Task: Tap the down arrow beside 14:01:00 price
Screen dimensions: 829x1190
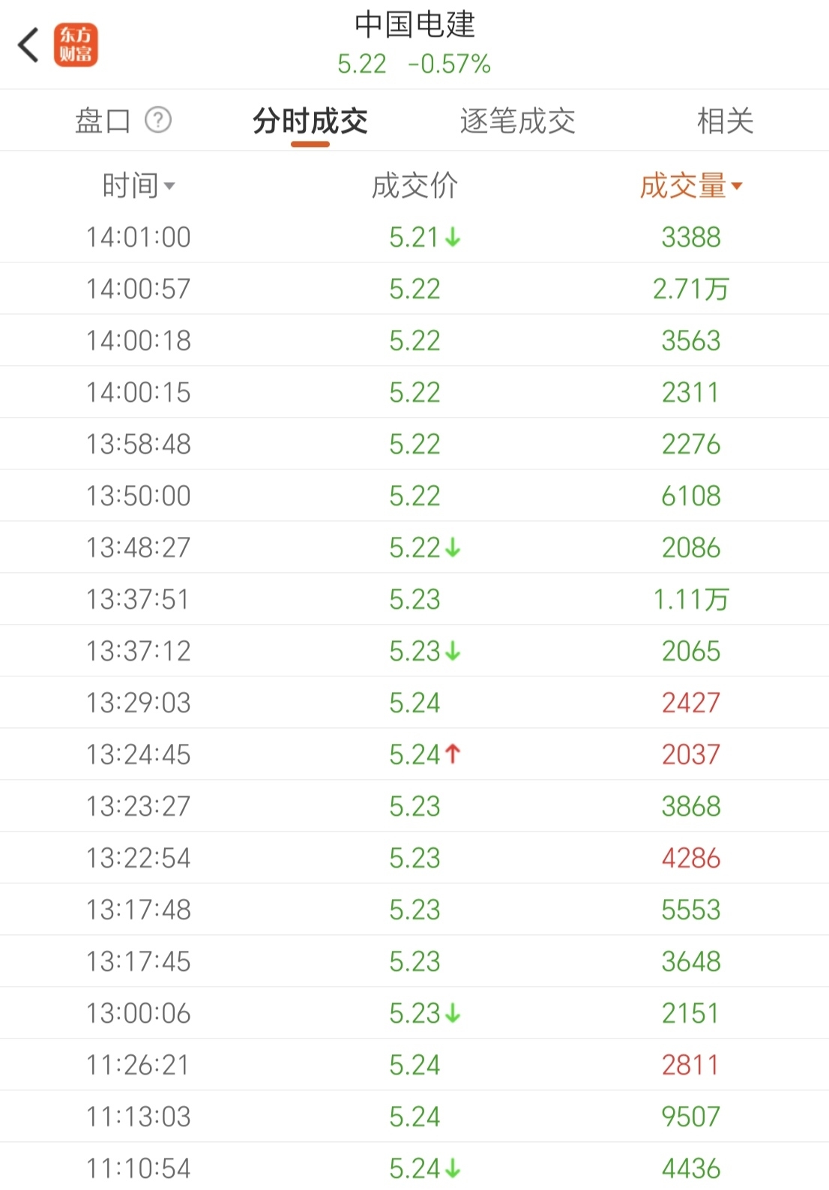Action: coord(453,238)
